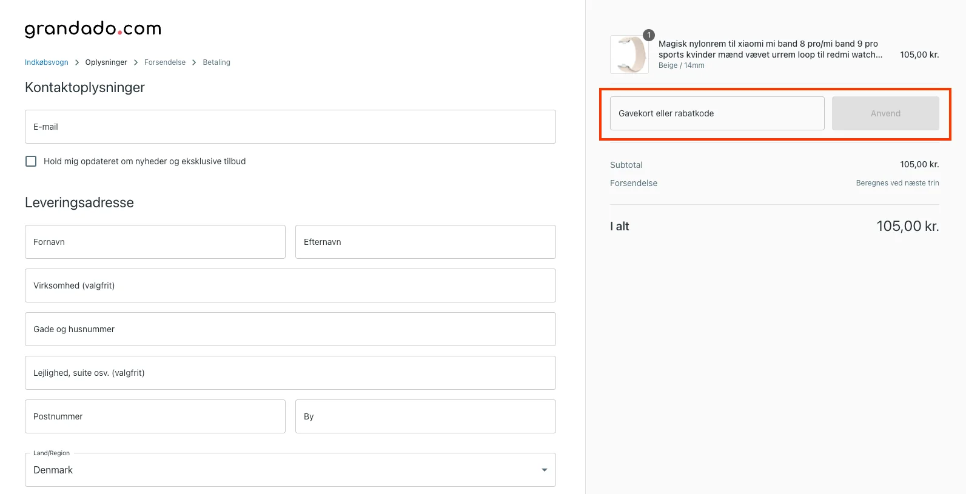Image resolution: width=966 pixels, height=494 pixels.
Task: Open the Indkøbsvogn breadcrumb link
Action: tap(46, 62)
